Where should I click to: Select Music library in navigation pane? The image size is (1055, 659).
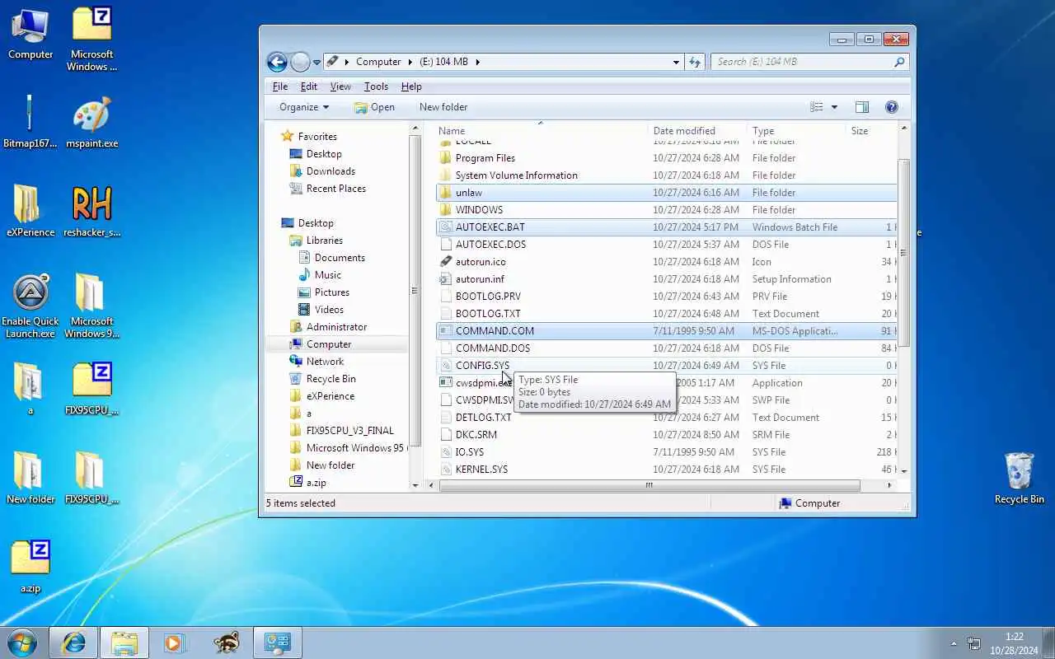(x=327, y=275)
